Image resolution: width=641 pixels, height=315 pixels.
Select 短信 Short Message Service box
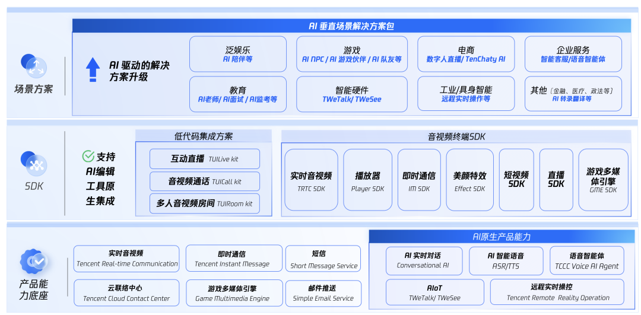click(323, 259)
